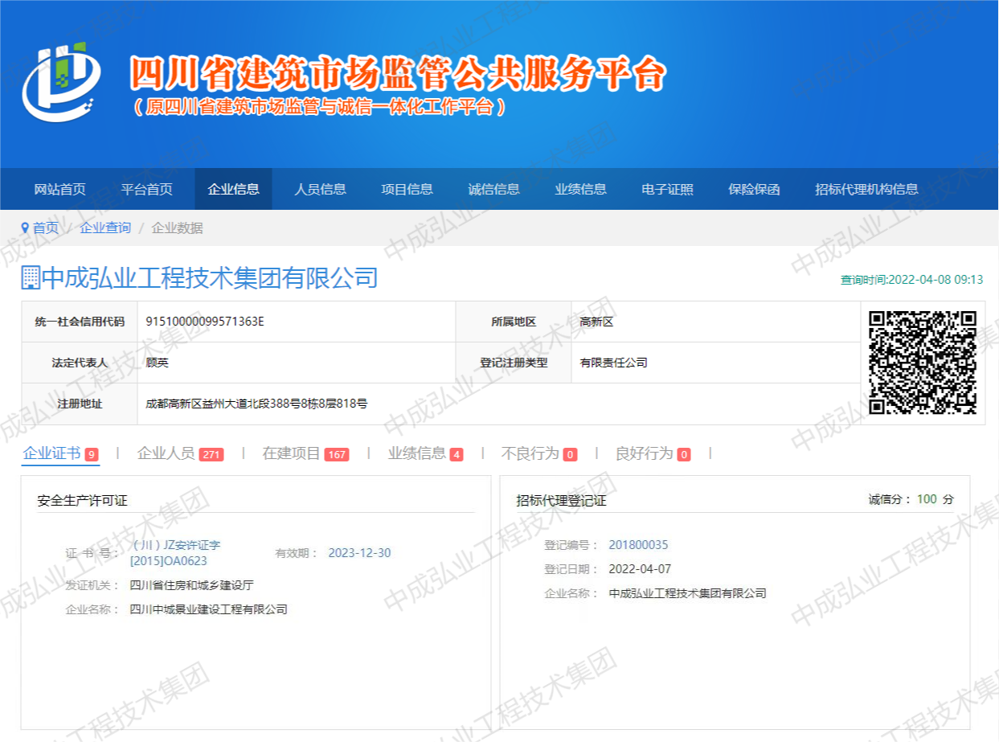
Task: Click the issuing authority 四川省住房和城乡建设厅
Action: 191,585
